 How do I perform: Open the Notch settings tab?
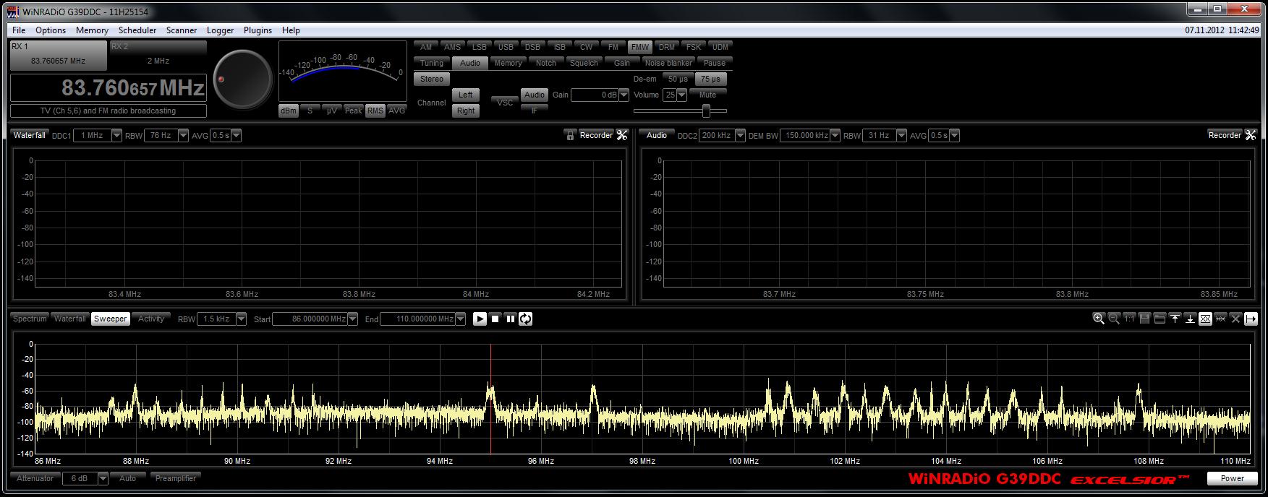[546, 63]
